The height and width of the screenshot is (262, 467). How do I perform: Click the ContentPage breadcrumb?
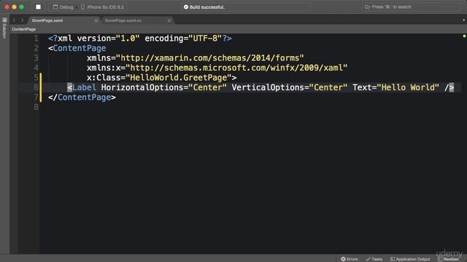point(24,29)
